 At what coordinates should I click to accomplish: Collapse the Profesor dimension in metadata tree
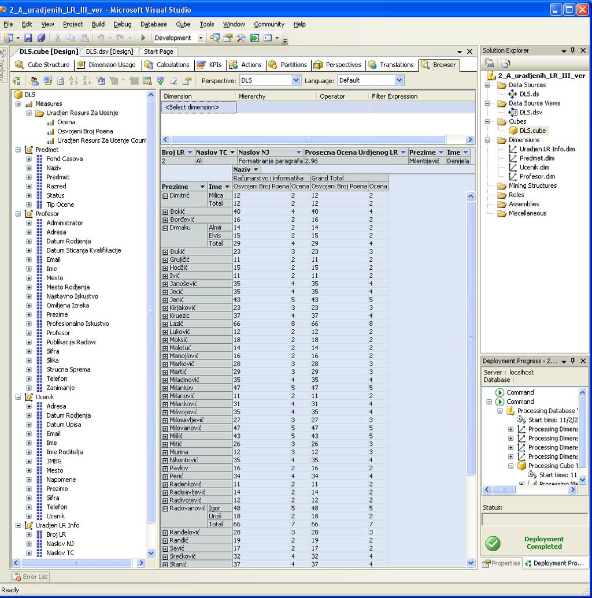point(18,214)
